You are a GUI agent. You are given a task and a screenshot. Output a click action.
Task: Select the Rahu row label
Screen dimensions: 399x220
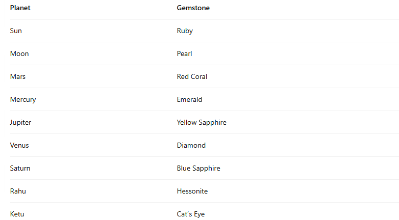tap(18, 191)
